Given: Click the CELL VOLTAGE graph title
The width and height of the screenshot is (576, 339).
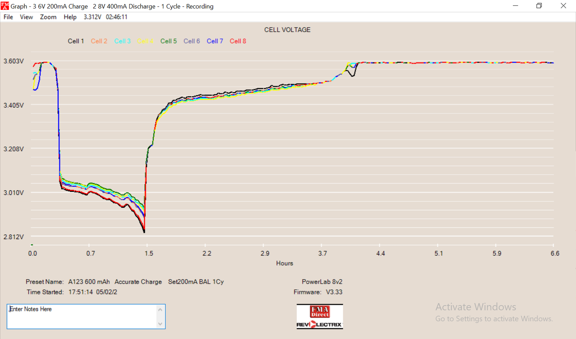Looking at the screenshot, I should pos(287,30).
